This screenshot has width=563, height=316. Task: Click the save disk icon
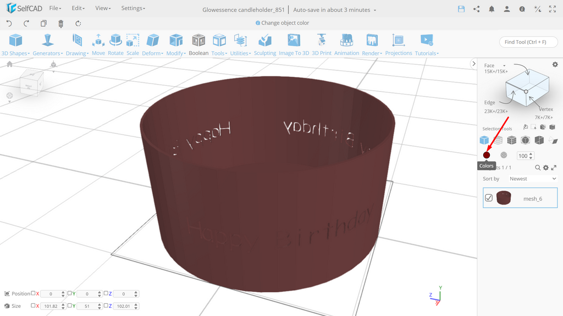click(x=461, y=9)
